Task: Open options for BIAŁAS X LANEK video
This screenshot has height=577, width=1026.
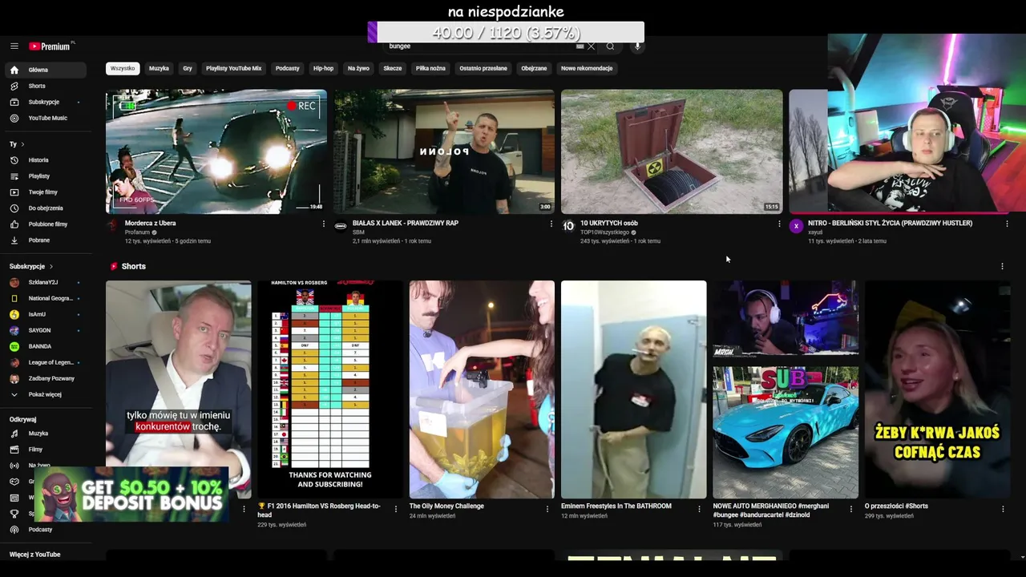Action: [551, 224]
